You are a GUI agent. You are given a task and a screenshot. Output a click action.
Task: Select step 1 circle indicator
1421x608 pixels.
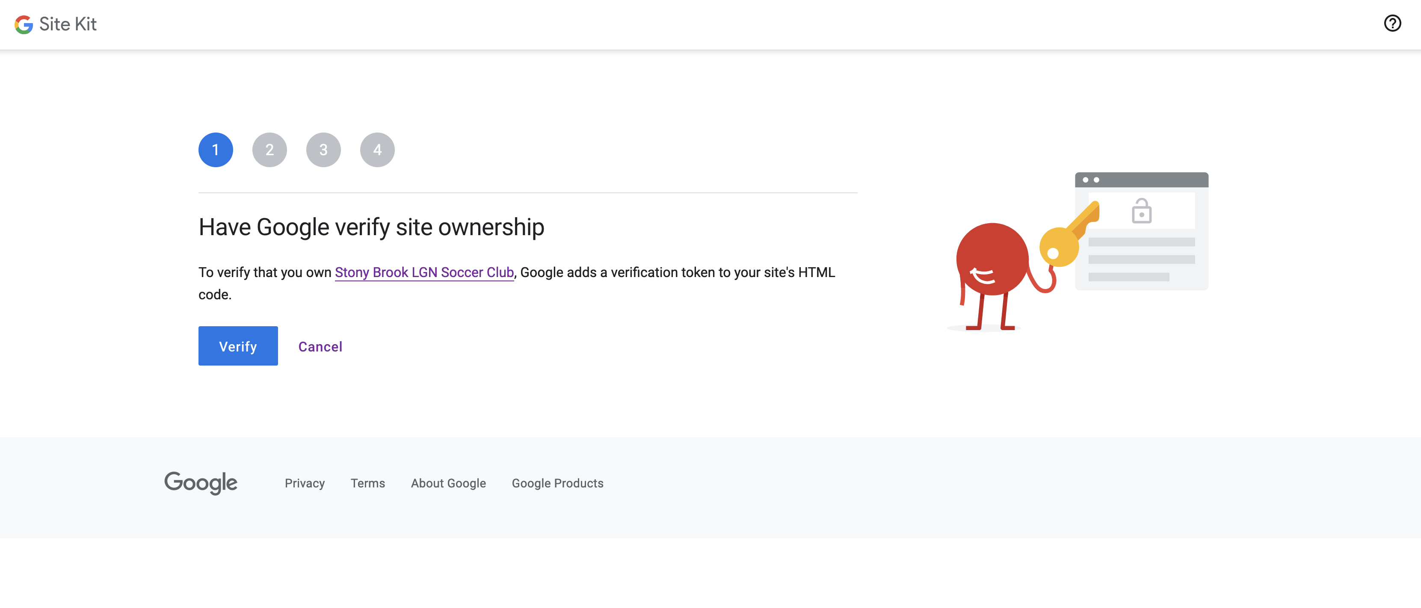(x=216, y=150)
